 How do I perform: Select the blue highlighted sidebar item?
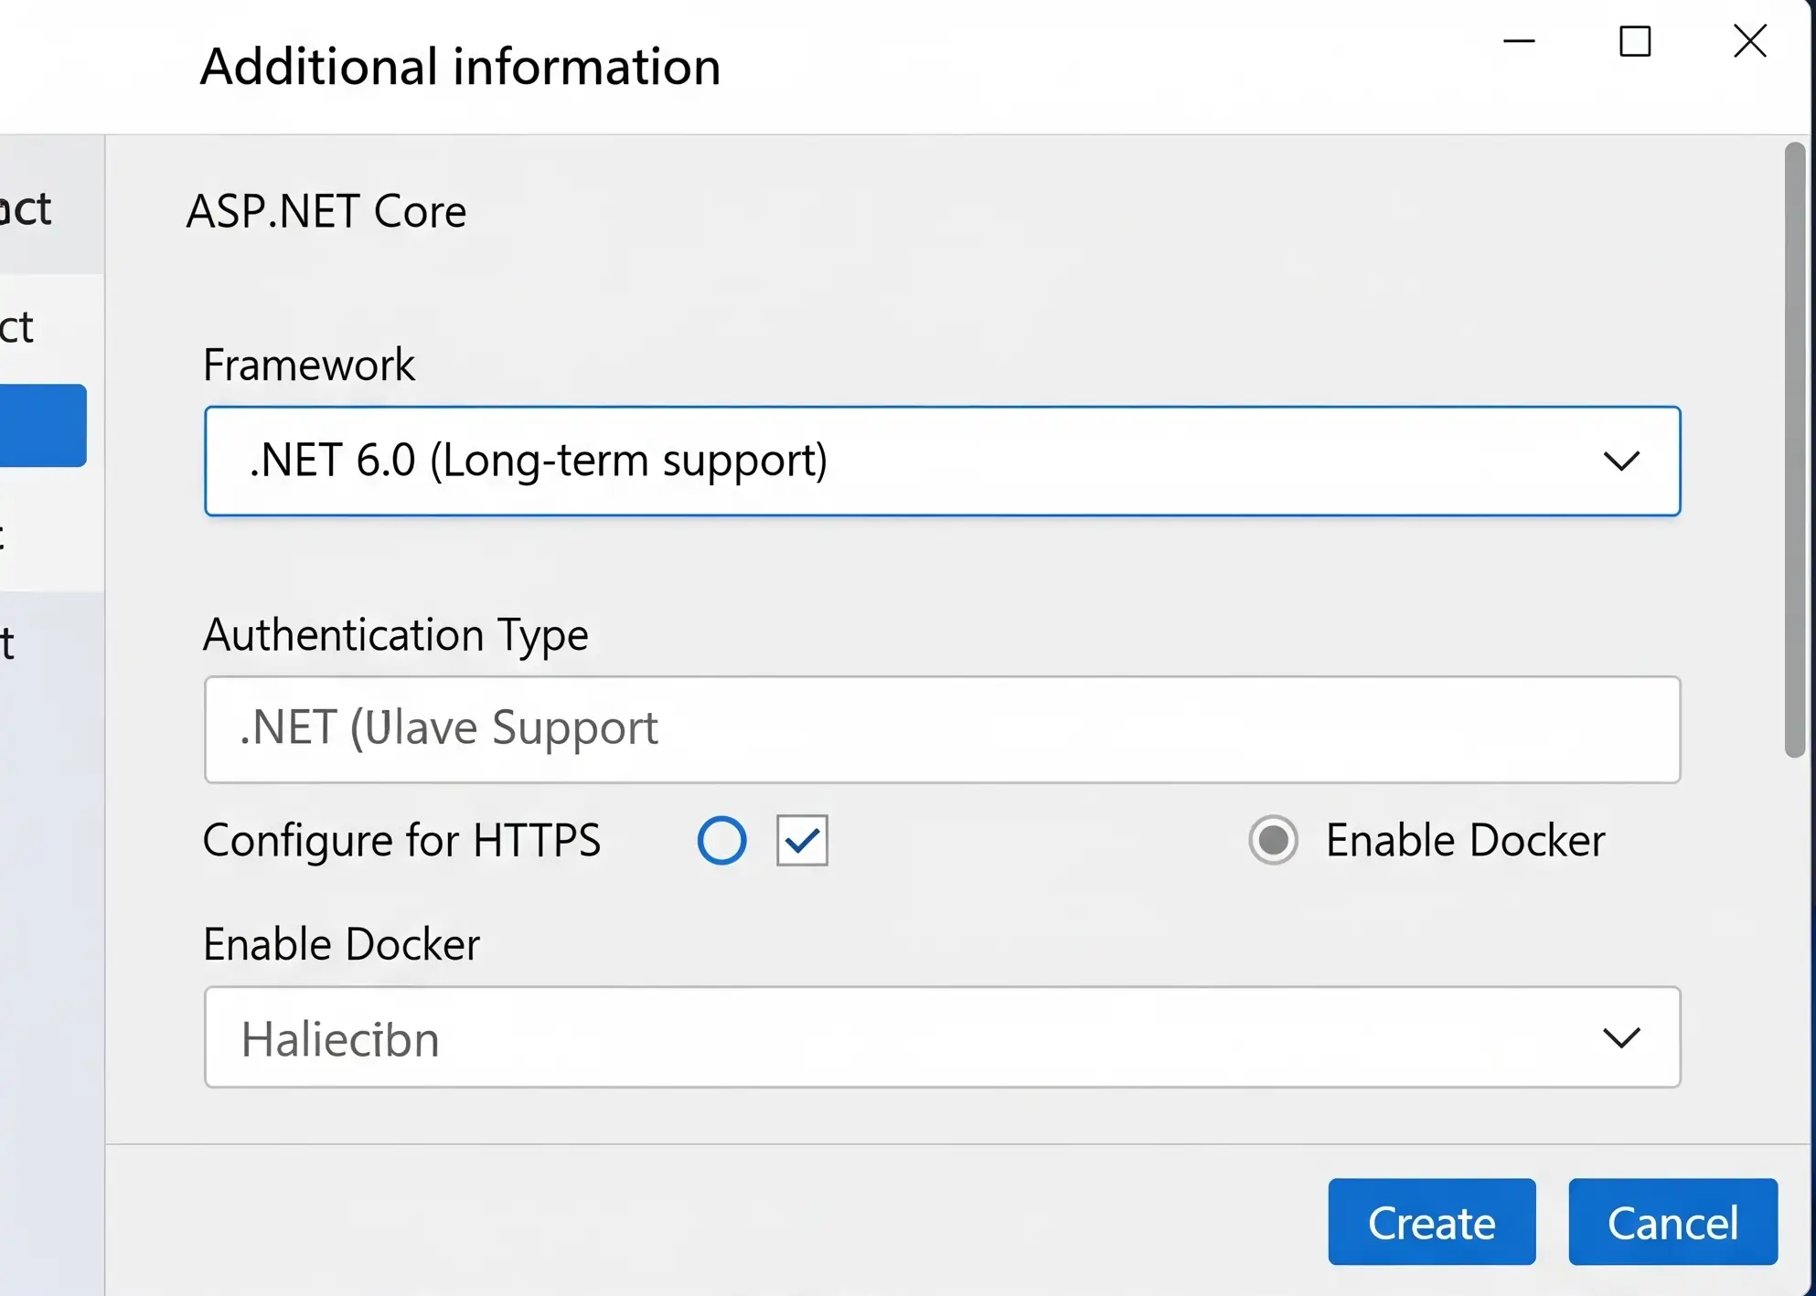43,426
